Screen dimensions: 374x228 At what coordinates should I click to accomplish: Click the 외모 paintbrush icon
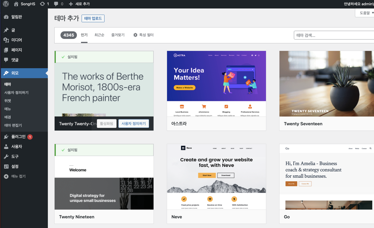(x=6, y=73)
